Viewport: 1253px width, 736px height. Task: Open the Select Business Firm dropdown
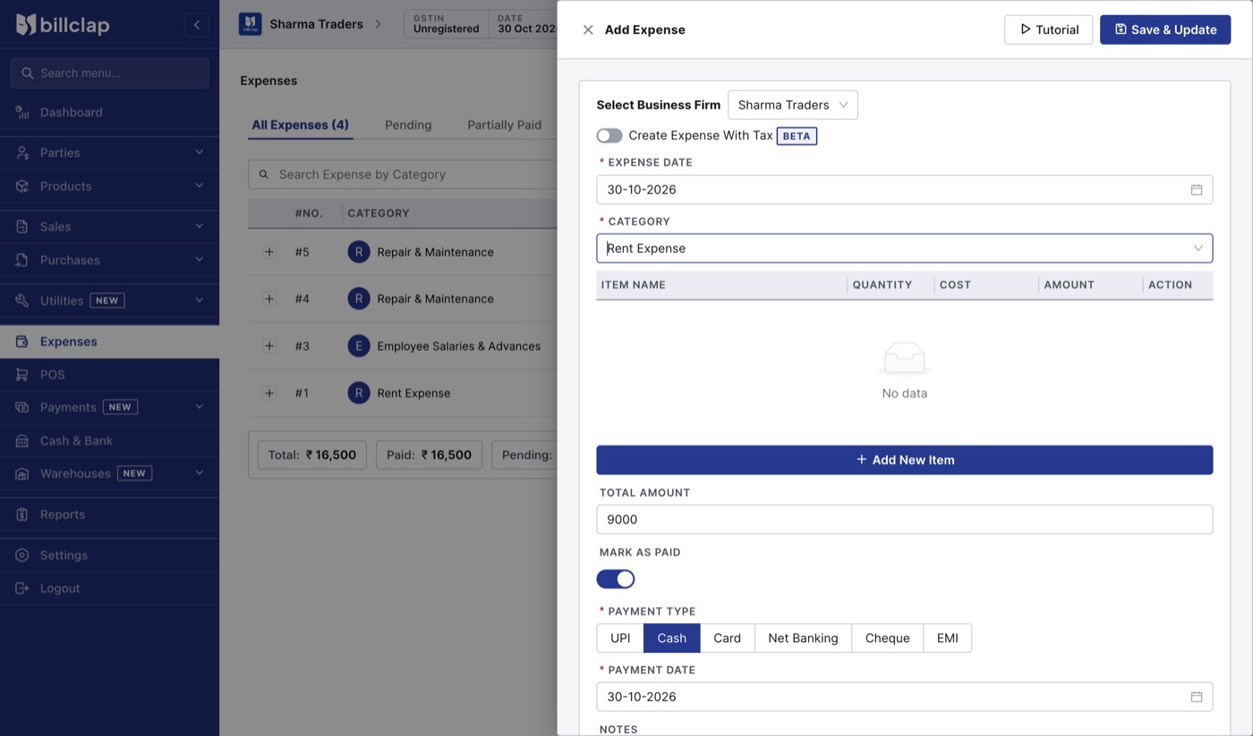coord(793,105)
